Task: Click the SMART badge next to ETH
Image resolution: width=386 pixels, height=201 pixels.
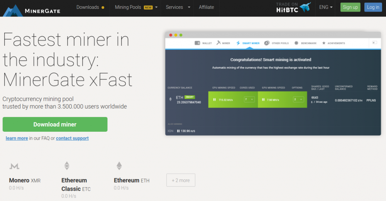Action: point(190,97)
